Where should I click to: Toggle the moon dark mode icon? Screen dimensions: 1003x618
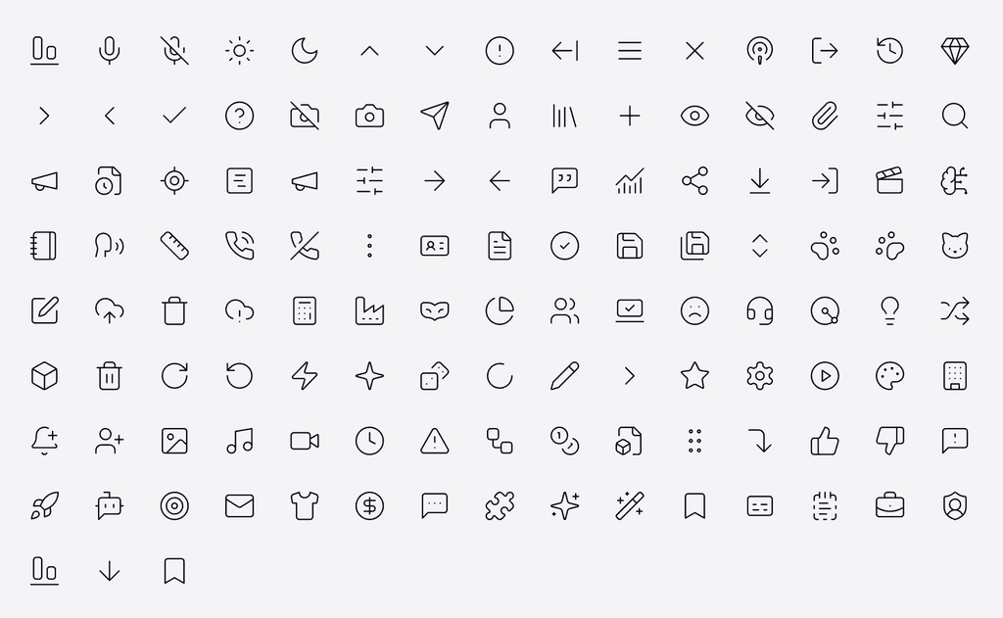point(305,51)
